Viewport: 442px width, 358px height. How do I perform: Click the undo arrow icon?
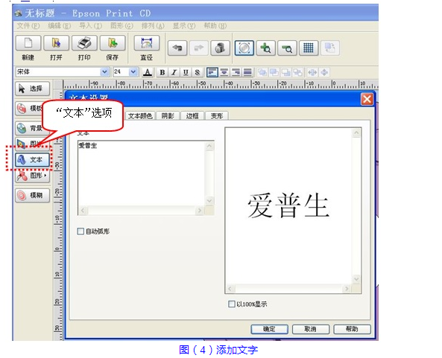click(177, 48)
